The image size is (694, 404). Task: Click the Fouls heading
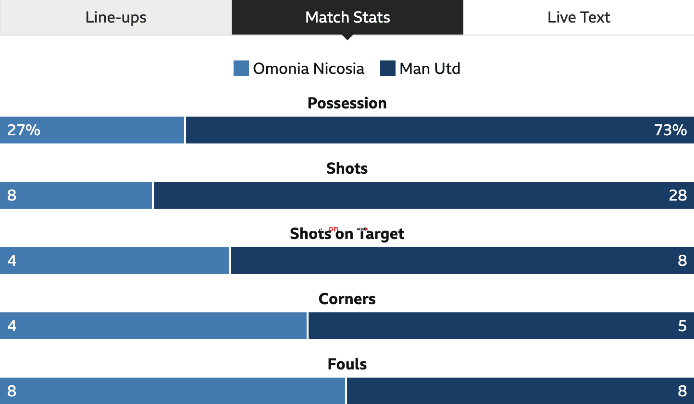[x=347, y=364]
